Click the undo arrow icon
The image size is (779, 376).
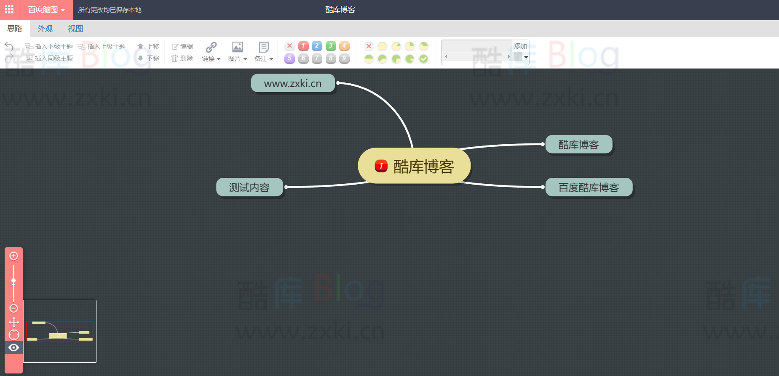point(9,45)
